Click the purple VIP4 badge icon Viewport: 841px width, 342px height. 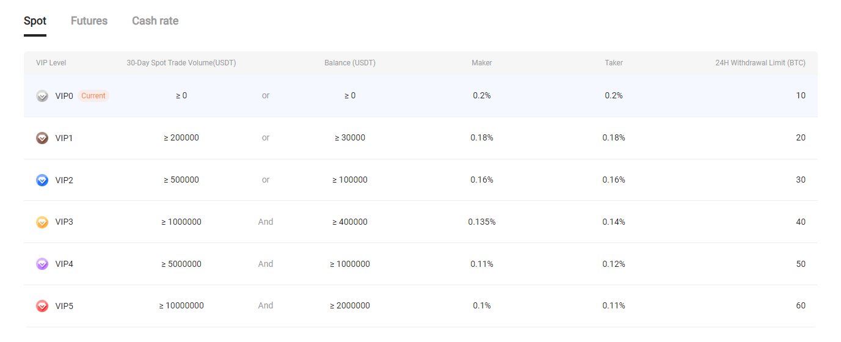click(42, 264)
